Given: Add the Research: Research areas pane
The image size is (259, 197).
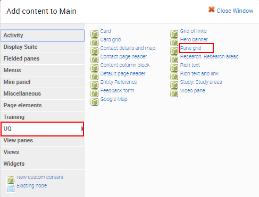Looking at the screenshot, I should pyautogui.click(x=209, y=56).
